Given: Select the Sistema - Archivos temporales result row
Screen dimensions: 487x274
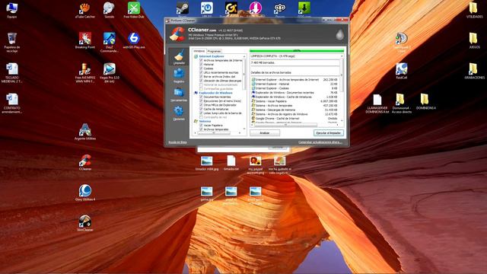Looking at the screenshot, I should click(x=294, y=106).
